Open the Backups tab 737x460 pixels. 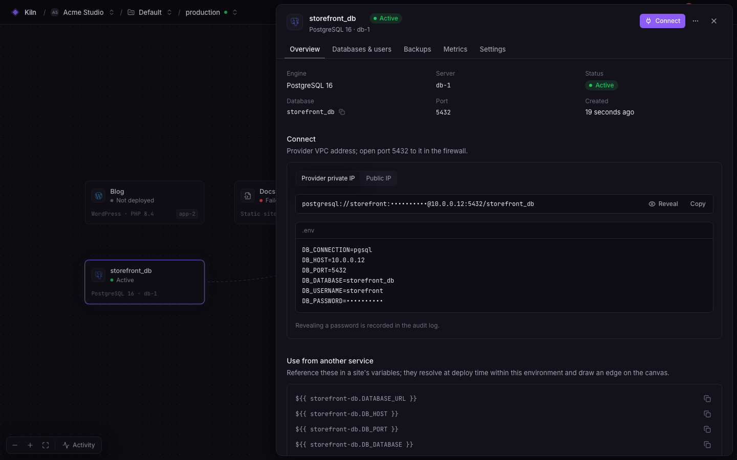point(418,50)
